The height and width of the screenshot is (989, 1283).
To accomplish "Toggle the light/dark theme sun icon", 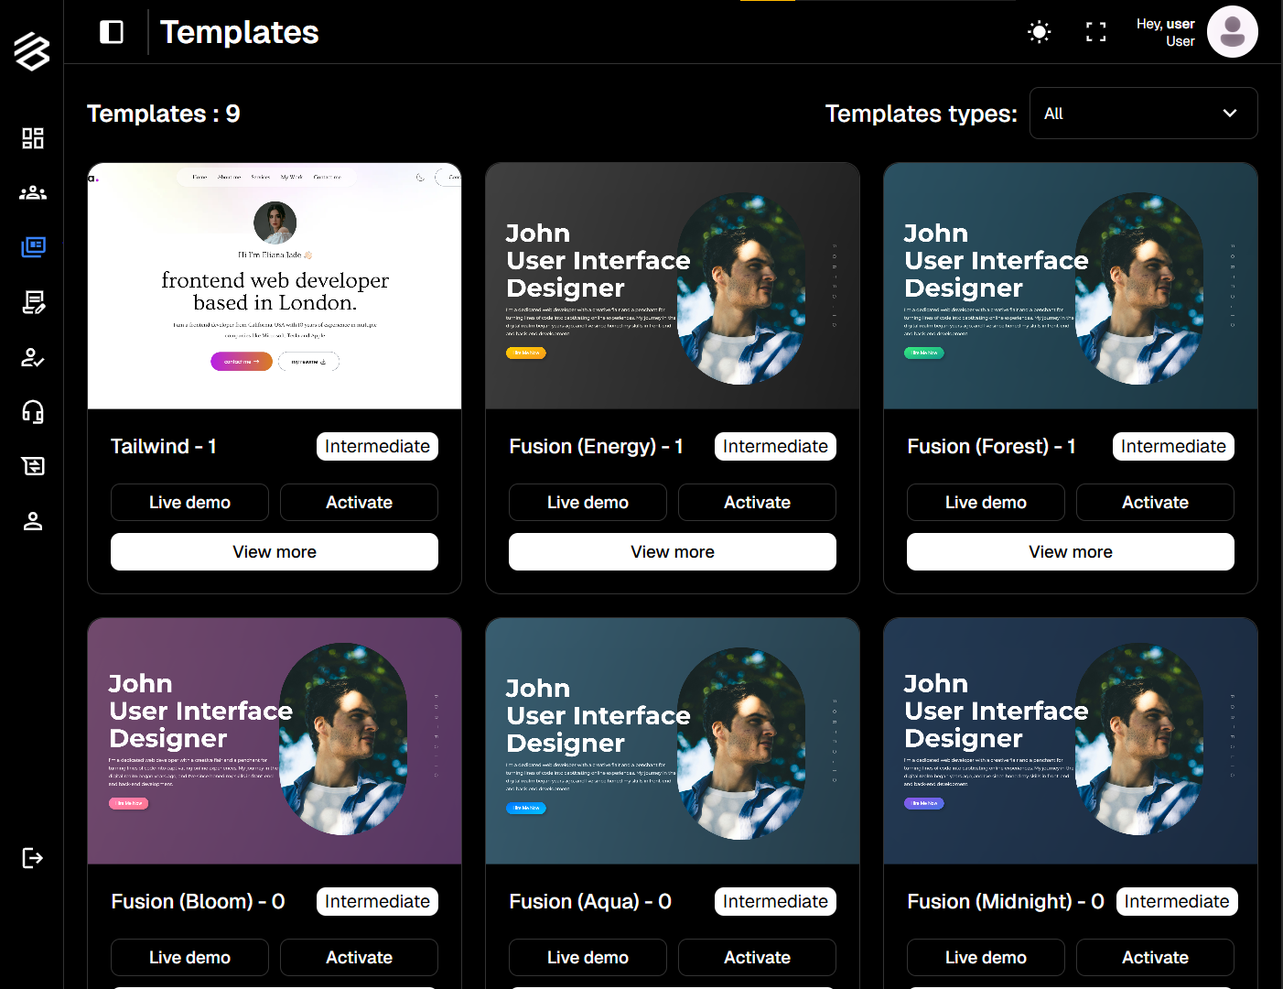I will coord(1040,33).
